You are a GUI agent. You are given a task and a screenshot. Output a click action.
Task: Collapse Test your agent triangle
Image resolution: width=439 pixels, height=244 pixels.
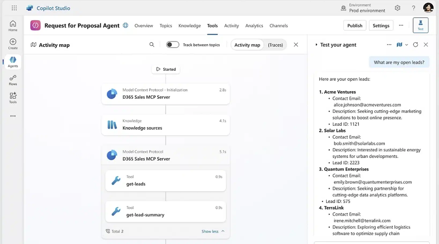316,45
